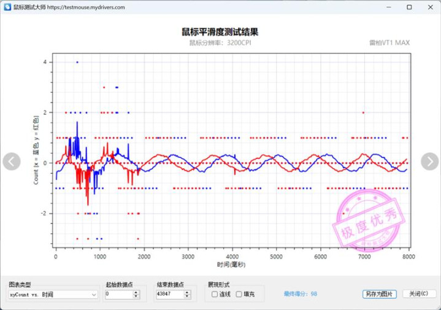Maximize the mouse test window
441x310 pixels.
pyautogui.click(x=409, y=7)
